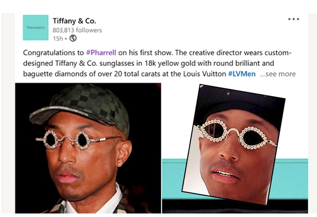Click the black beanie in the tilted photo
Image resolution: width=317 pixels, height=217 pixels.
(x=238, y=107)
